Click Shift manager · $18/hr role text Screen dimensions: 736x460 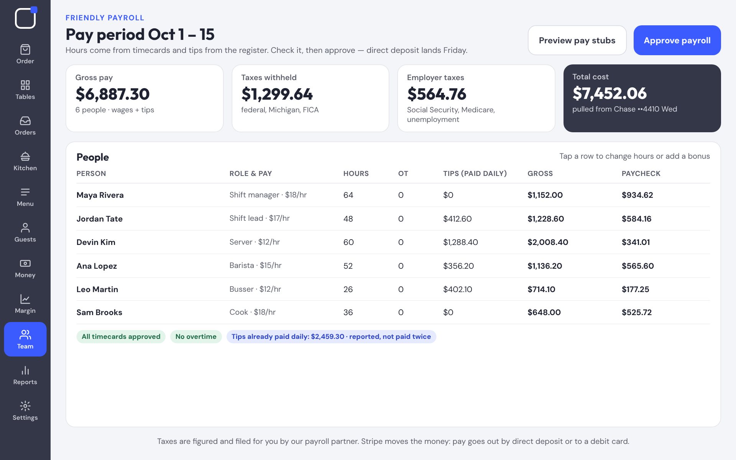(x=268, y=195)
